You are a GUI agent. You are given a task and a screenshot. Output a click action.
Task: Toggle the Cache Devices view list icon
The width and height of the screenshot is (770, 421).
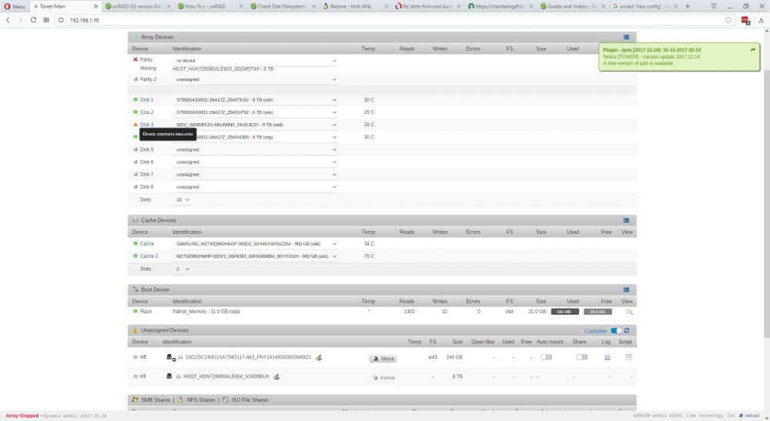point(626,220)
